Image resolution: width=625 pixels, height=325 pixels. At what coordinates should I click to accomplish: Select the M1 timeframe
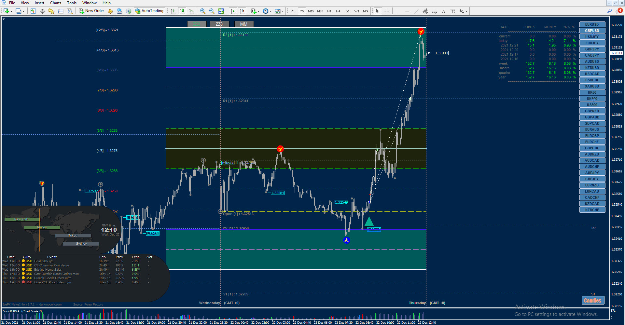point(293,11)
